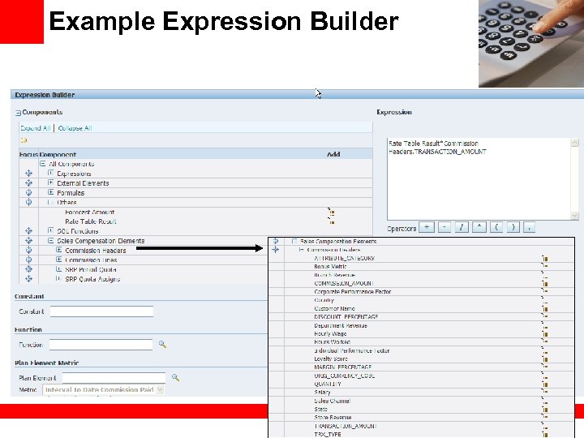
Task: Add Store Revenue to the expression
Action: pyautogui.click(x=545, y=417)
